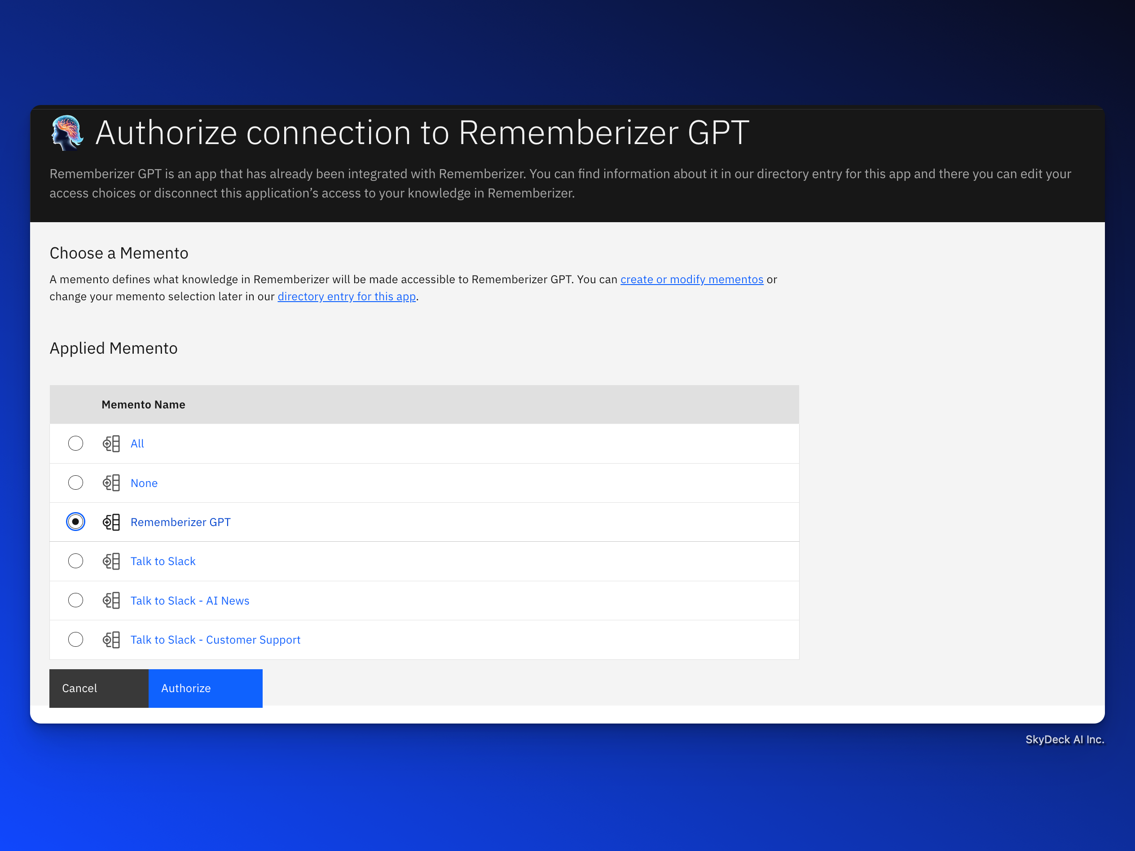Viewport: 1135px width, 851px height.
Task: Click the Rememberizer brain logo icon
Action: click(67, 133)
